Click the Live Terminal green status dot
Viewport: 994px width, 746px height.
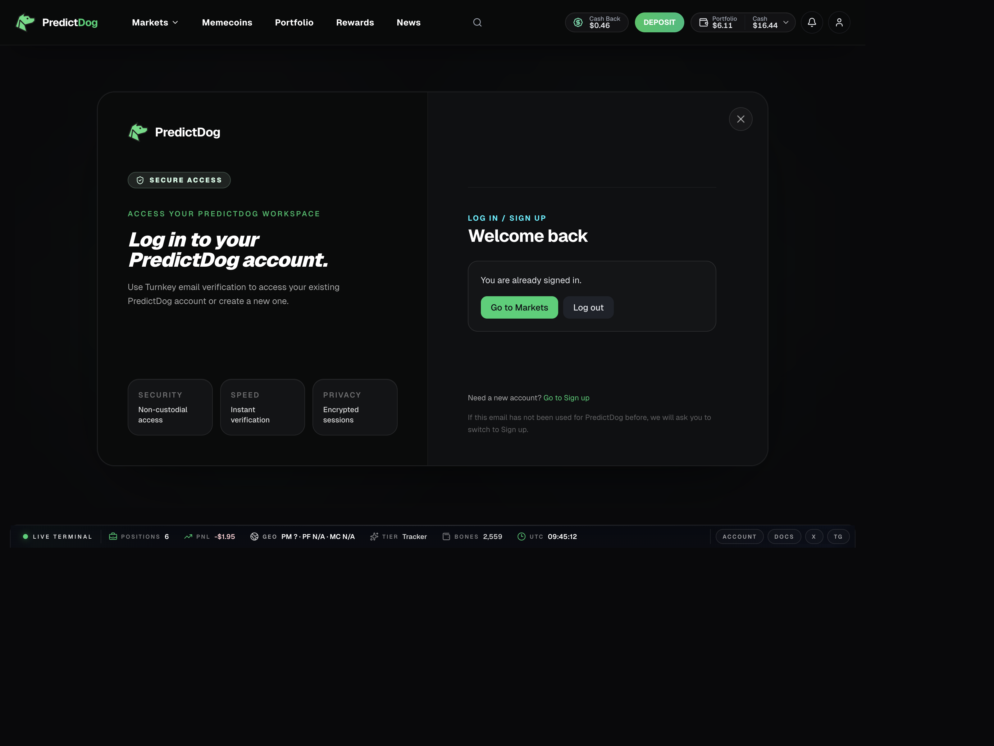pyautogui.click(x=25, y=536)
